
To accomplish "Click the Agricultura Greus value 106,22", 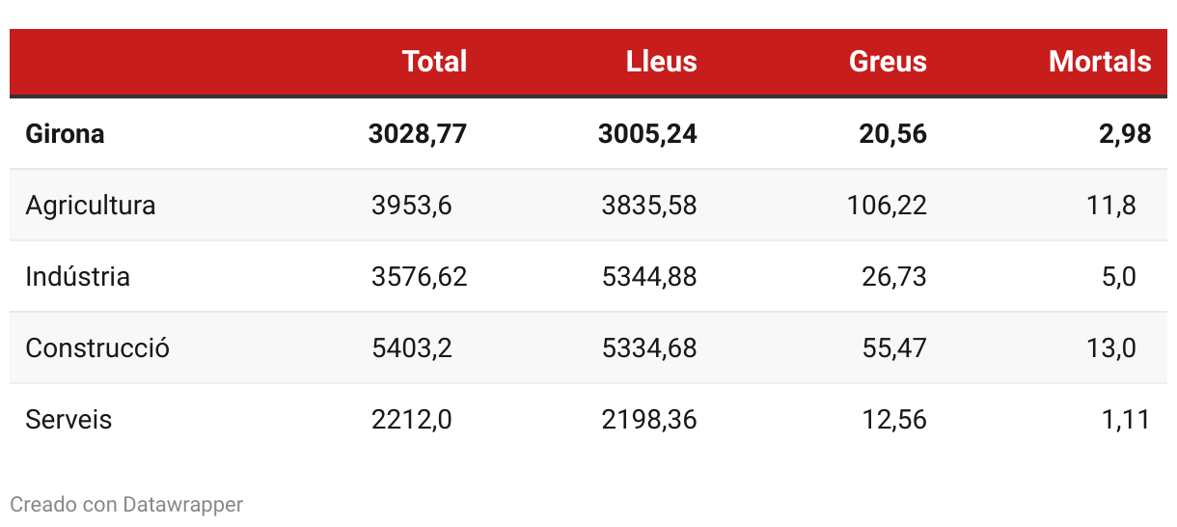I will coord(887,206).
